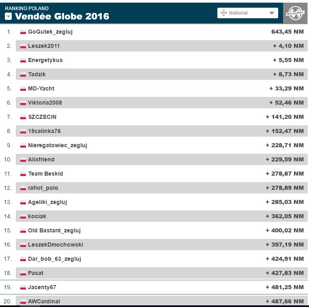Select skipper name LeszekDmochowski
Viewport: 309px width, 307px height.
tap(56, 245)
